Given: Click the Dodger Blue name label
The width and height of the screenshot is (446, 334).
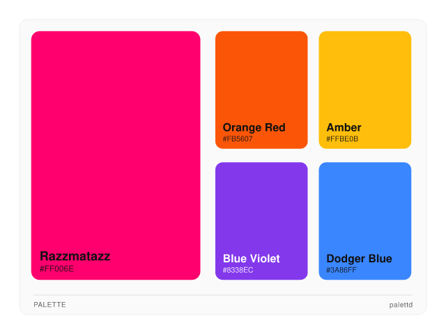Looking at the screenshot, I should [359, 259].
